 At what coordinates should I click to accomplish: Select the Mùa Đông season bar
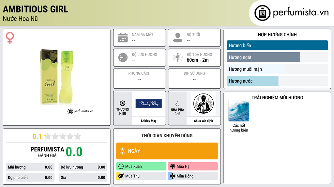(193, 176)
